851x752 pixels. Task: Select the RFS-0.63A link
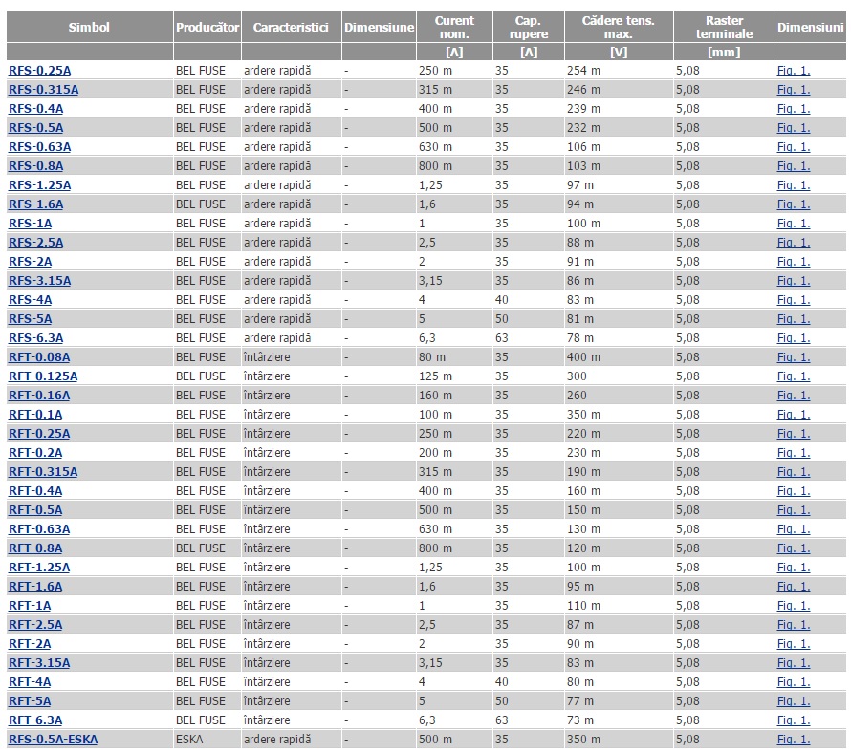pyautogui.click(x=39, y=147)
